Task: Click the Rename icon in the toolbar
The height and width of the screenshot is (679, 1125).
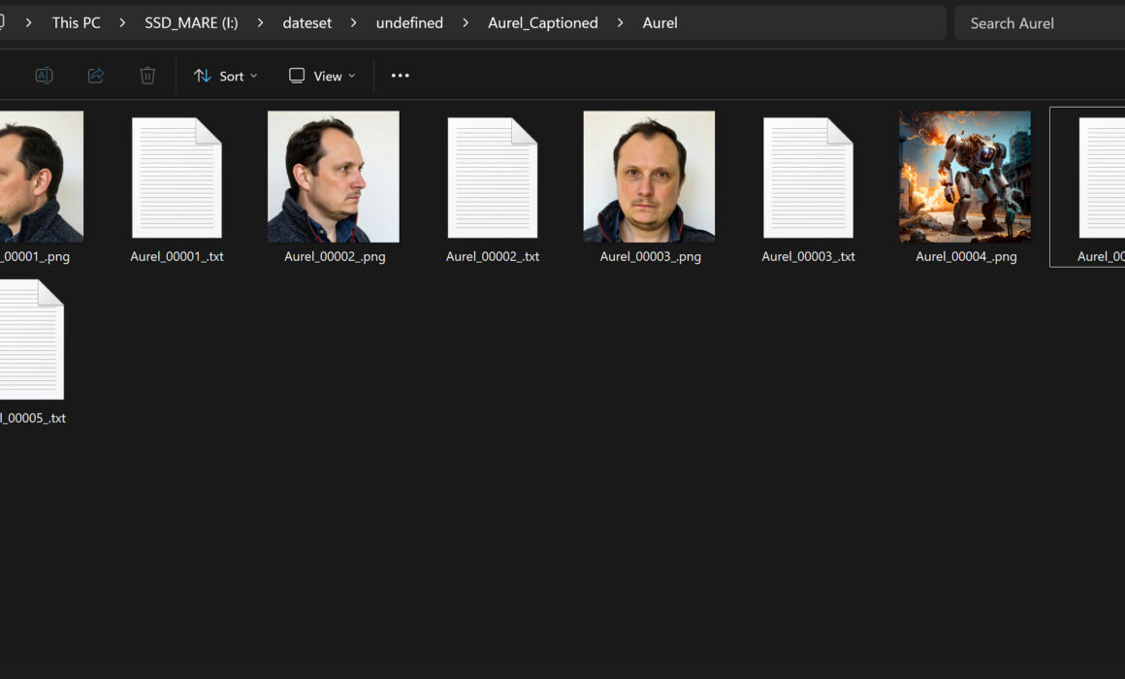Action: point(44,76)
